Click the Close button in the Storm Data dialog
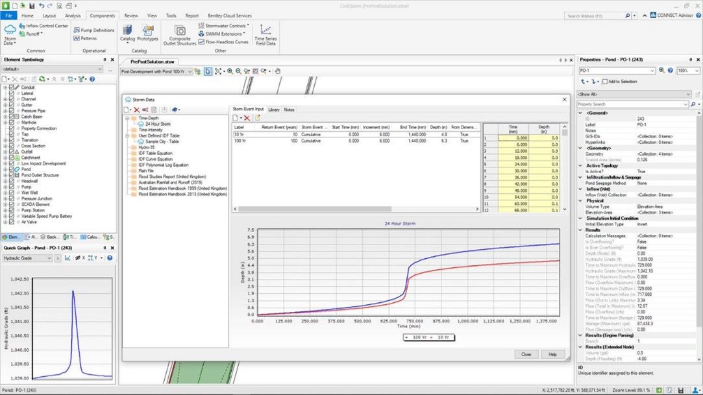703x395 pixels. coord(526,354)
